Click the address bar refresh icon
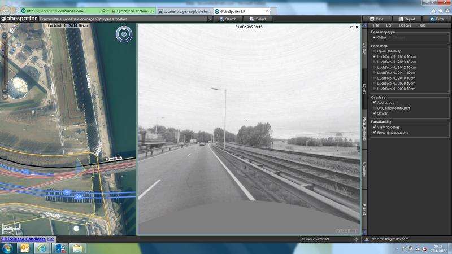Image resolution: width=452 pixels, height=254 pixels. pos(152,11)
